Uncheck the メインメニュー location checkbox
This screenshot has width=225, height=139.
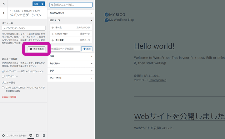3,71
